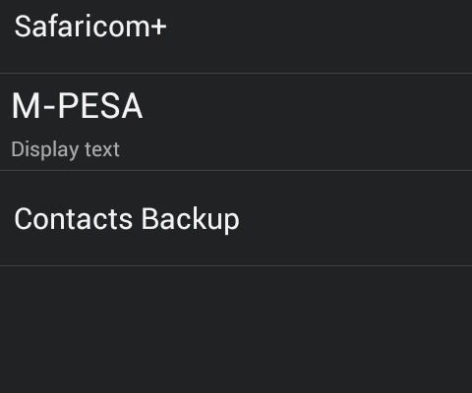472x393 pixels.
Task: Tap the plus sign in Safaricom+
Action: click(x=158, y=27)
